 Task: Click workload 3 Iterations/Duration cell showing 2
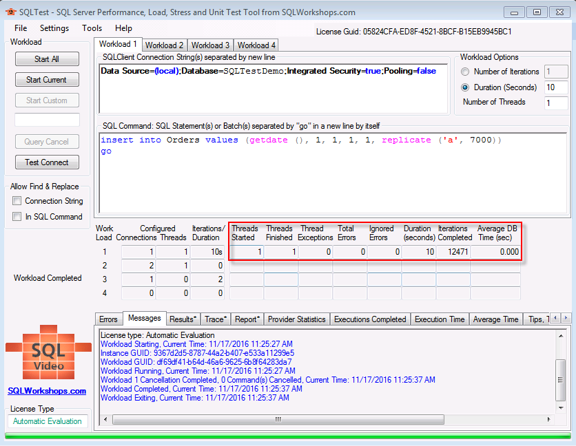(x=207, y=279)
